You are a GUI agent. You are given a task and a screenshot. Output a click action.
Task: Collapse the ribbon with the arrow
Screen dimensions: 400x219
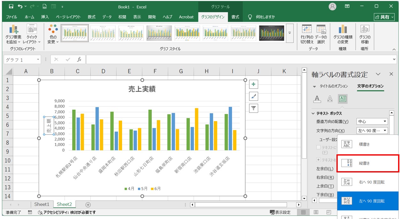pyautogui.click(x=394, y=49)
